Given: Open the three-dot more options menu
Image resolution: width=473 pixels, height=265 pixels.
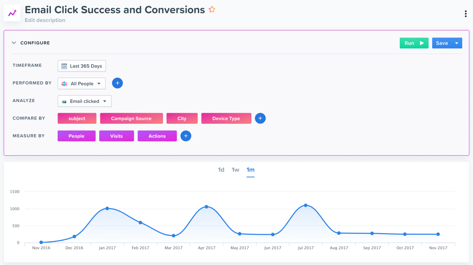Looking at the screenshot, I should pyautogui.click(x=466, y=14).
